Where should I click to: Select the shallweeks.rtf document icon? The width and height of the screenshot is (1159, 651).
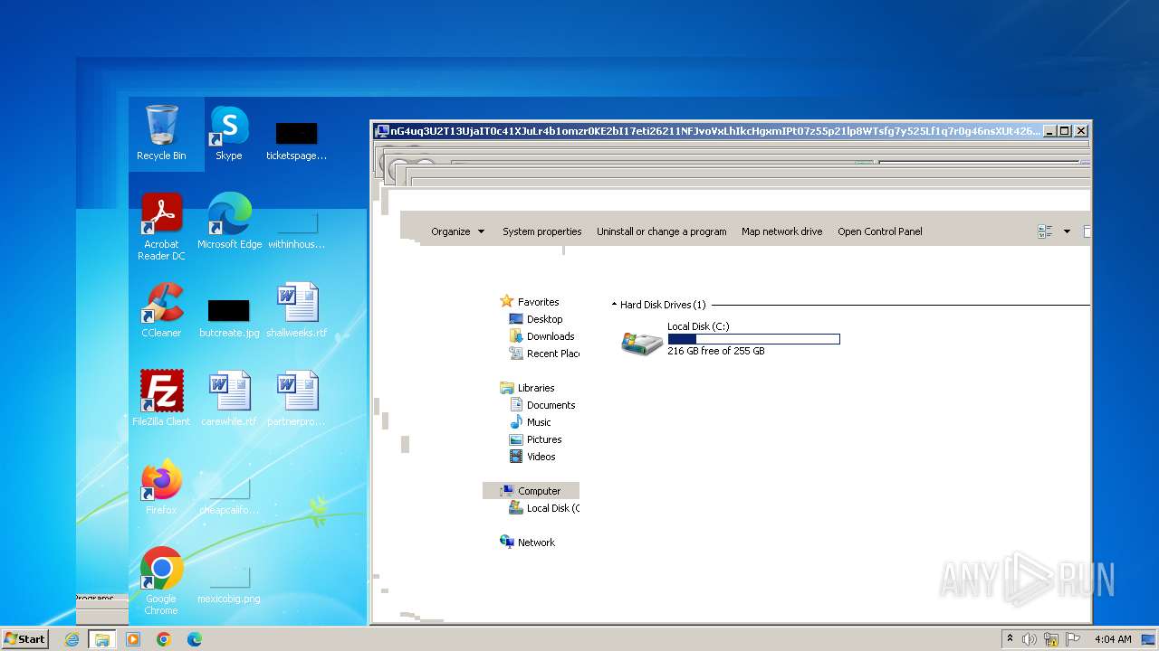tap(296, 310)
